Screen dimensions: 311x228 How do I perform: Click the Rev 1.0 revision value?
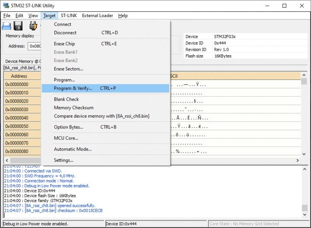pyautogui.click(x=222, y=49)
